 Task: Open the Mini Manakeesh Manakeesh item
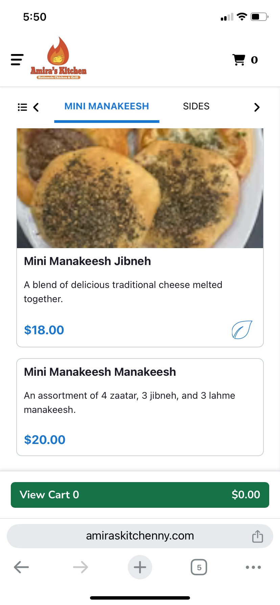tap(100, 372)
